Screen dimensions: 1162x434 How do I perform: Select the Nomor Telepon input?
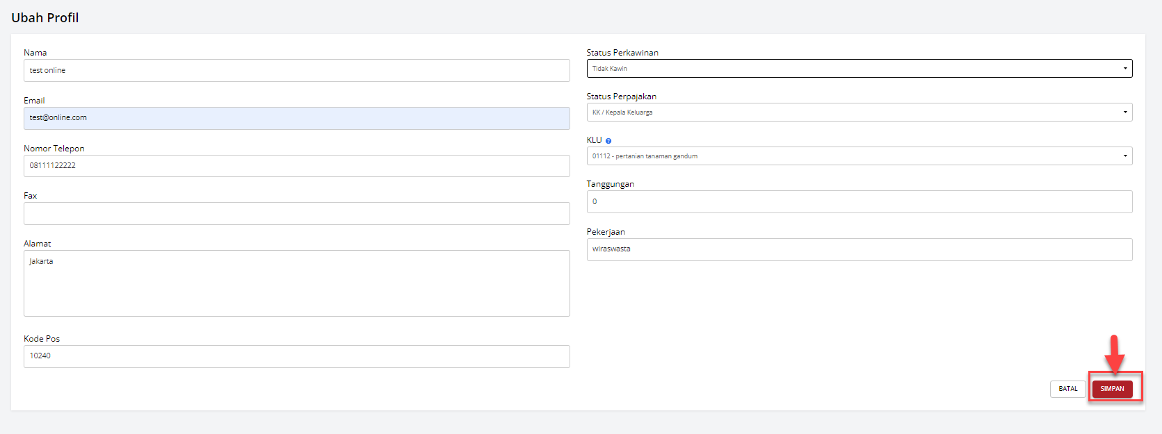pyautogui.click(x=296, y=166)
